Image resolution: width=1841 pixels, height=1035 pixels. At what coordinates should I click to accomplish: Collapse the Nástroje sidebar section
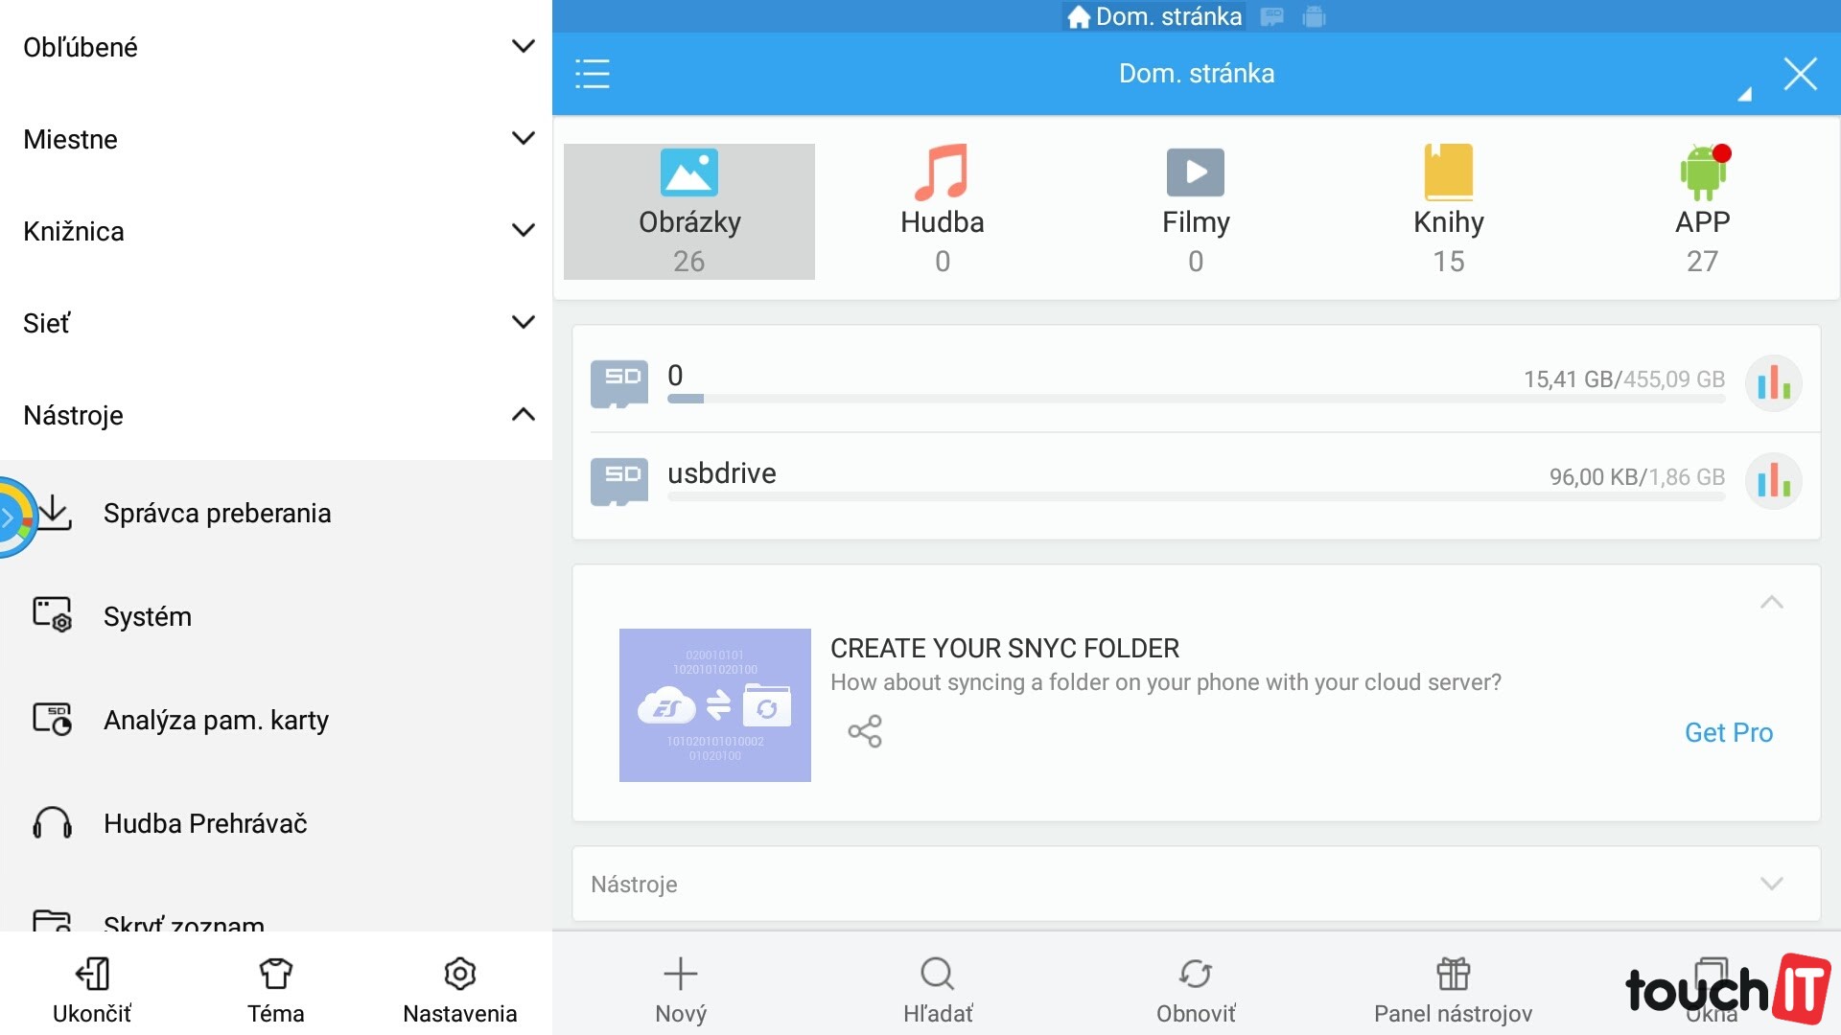click(x=523, y=415)
